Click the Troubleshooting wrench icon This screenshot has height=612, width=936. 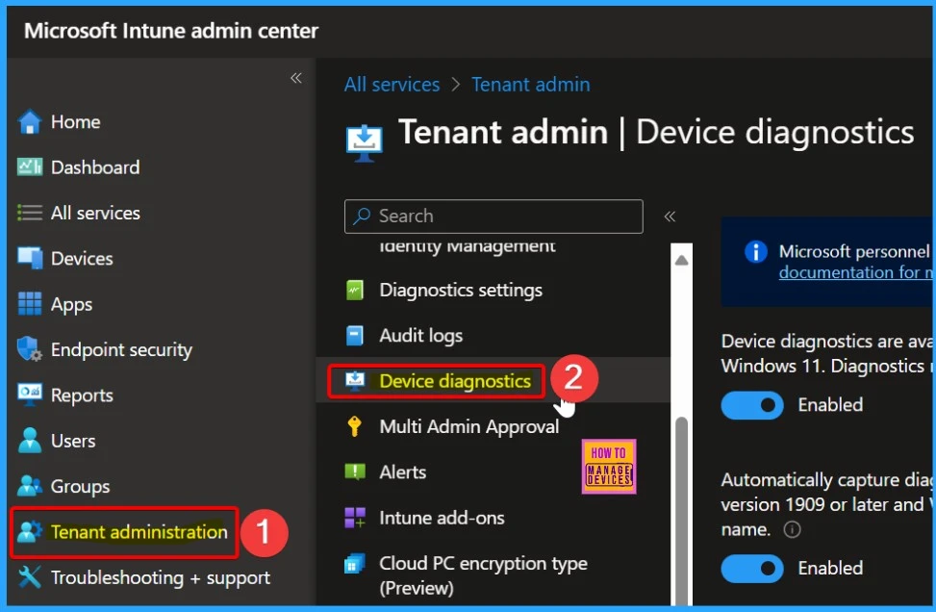point(29,577)
